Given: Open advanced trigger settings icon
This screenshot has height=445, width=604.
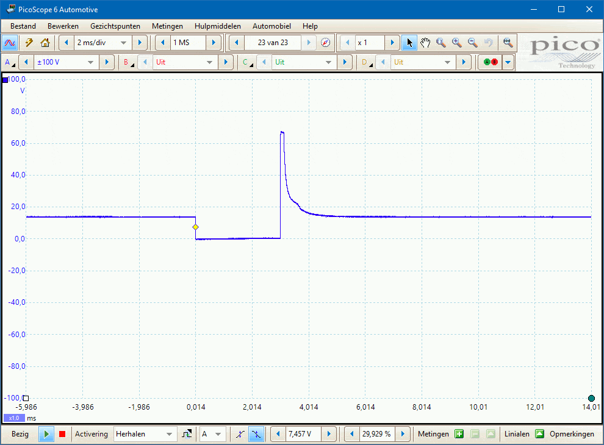Looking at the screenshot, I should pyautogui.click(x=187, y=434).
